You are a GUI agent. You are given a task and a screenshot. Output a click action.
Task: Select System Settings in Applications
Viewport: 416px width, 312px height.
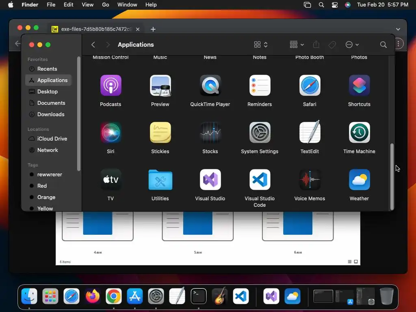260,132
